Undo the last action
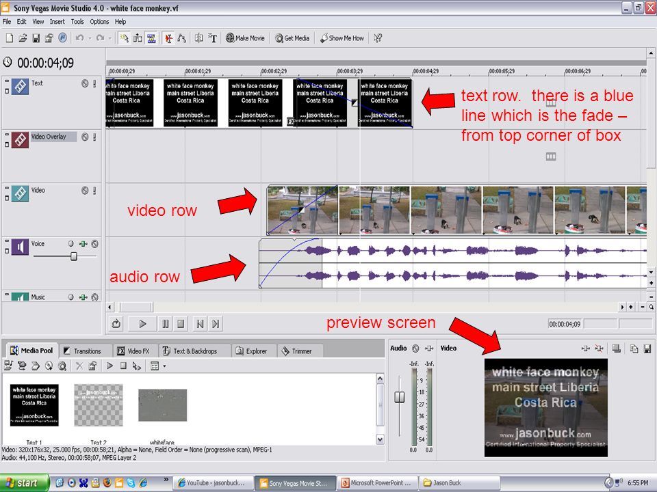The width and height of the screenshot is (657, 492). [x=79, y=38]
